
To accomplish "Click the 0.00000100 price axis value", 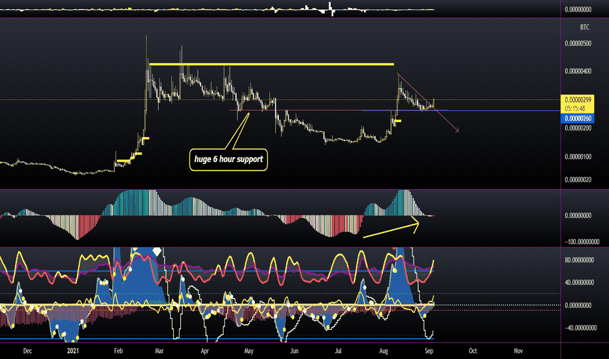I will tap(578, 157).
